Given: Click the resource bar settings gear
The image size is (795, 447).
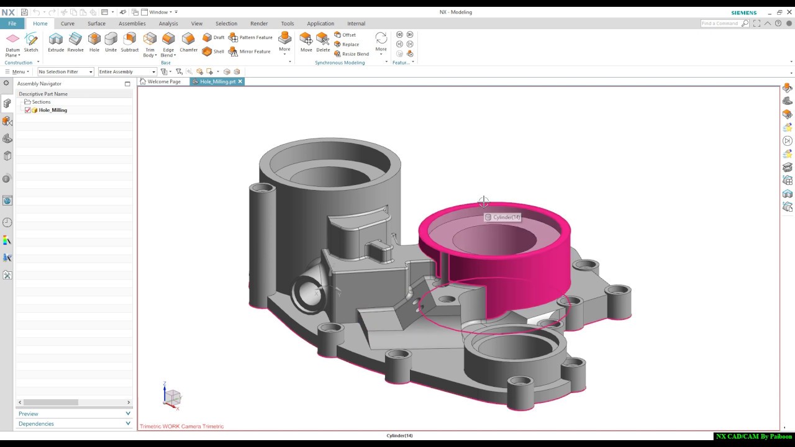Looking at the screenshot, I should pos(6,83).
